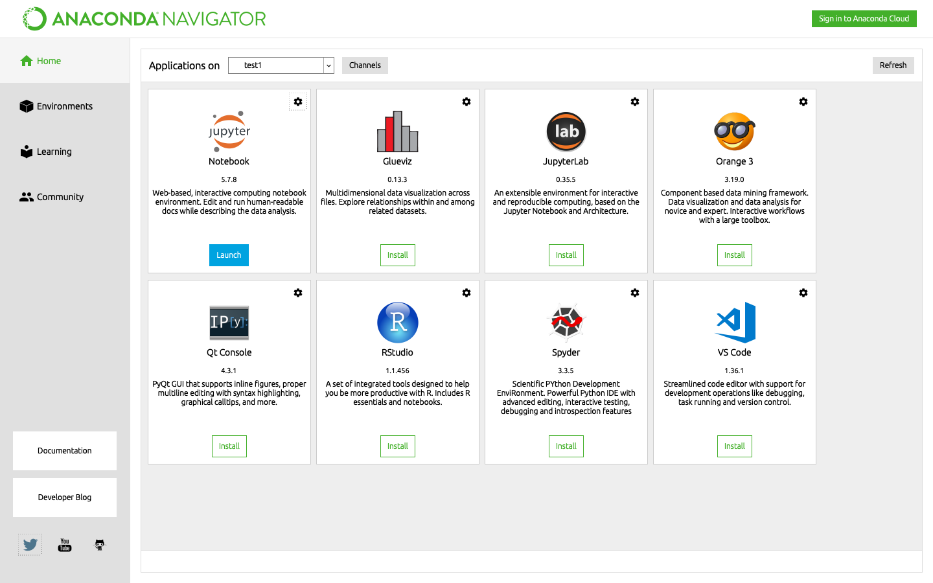Open Anaconda's YouTube channel
The image size is (933, 583).
pyautogui.click(x=65, y=545)
